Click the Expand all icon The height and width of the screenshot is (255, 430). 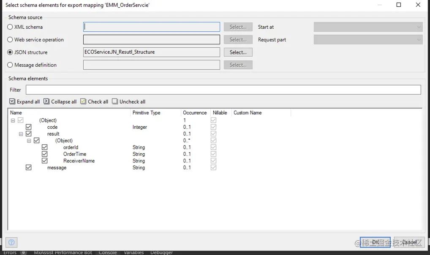[12, 101]
